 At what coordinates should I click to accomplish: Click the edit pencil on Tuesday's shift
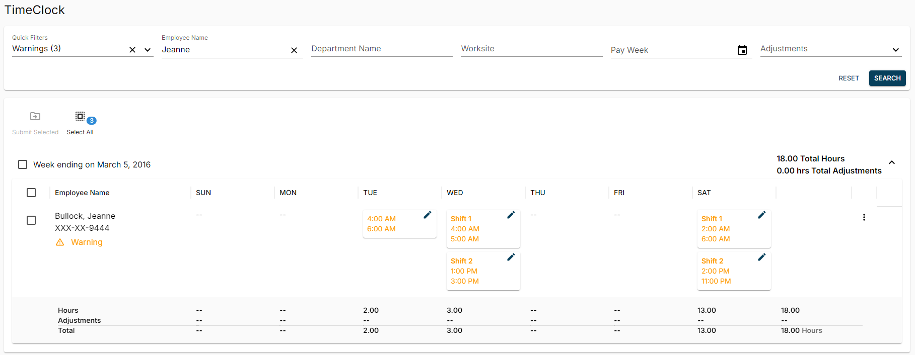tap(427, 215)
